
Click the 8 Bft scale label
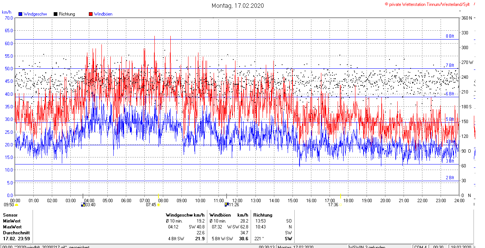(450, 36)
